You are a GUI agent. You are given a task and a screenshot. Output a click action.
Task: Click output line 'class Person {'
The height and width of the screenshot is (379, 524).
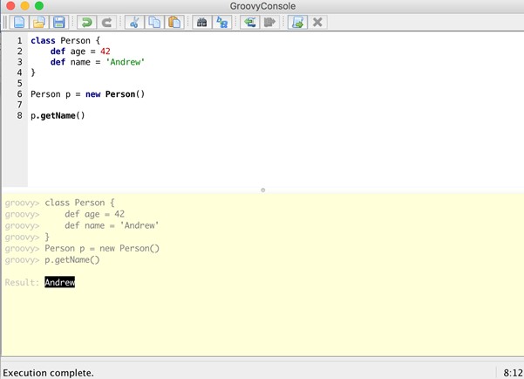[x=79, y=203]
